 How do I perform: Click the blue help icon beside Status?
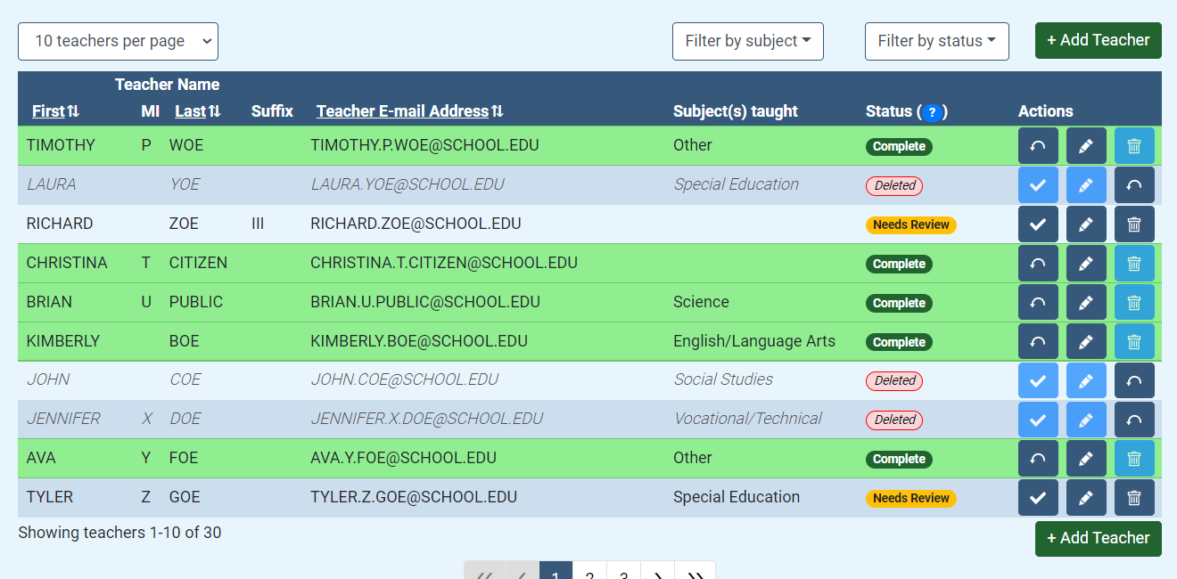point(932,112)
